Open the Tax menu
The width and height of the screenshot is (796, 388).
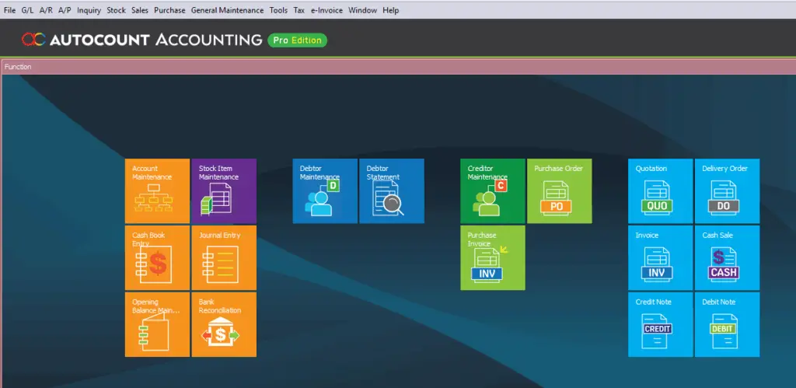click(x=299, y=10)
